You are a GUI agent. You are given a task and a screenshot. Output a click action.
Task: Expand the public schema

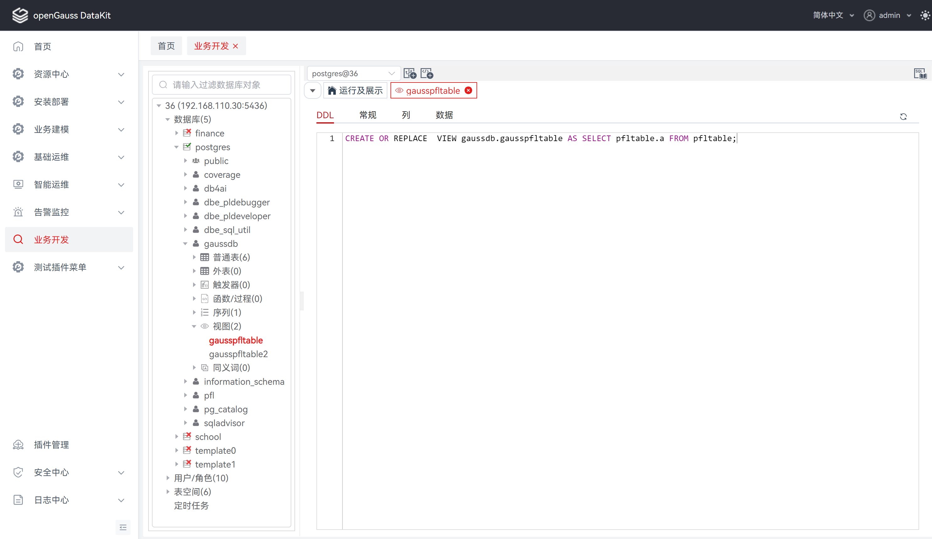pos(185,161)
